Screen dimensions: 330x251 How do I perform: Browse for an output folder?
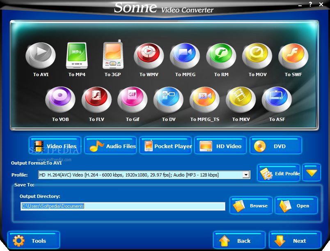coord(251,206)
